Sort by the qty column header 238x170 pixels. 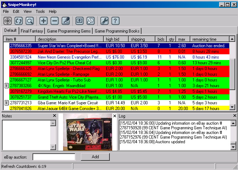point(171,39)
